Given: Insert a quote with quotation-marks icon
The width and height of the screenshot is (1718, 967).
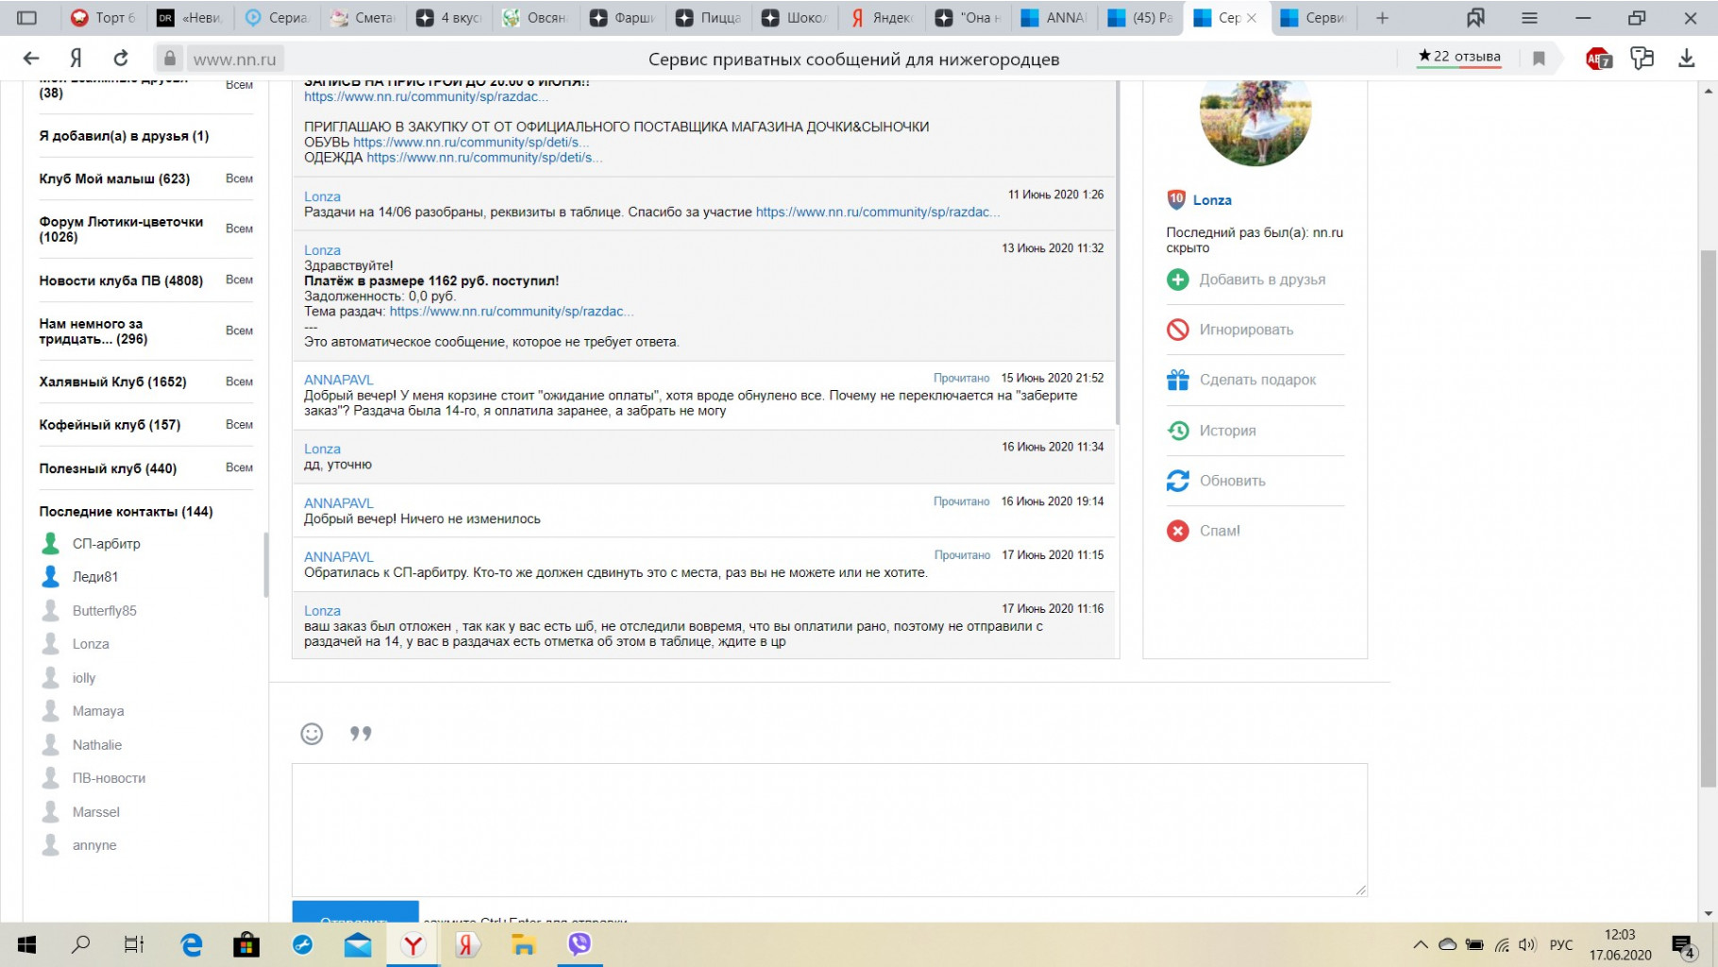Looking at the screenshot, I should pyautogui.click(x=361, y=734).
